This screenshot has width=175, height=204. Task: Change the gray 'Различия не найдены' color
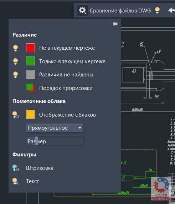click(30, 75)
